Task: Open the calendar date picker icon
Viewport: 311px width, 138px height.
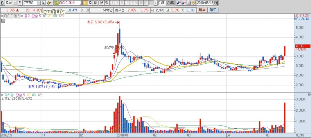Action: click(216, 3)
